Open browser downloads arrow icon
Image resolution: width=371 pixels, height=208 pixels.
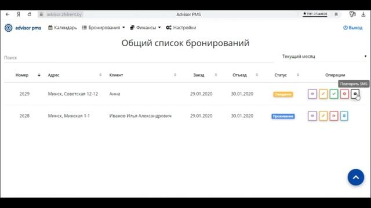(x=363, y=14)
